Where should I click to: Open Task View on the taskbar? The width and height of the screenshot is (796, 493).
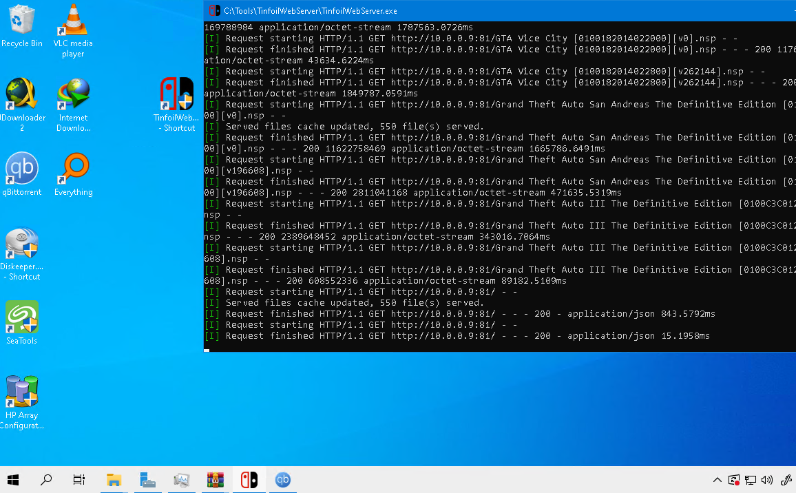(x=79, y=480)
